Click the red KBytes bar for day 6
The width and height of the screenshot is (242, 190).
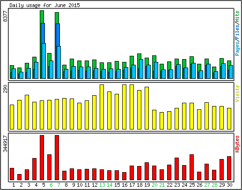(49, 167)
